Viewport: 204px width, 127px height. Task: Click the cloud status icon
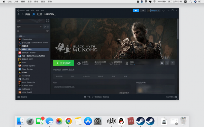[x=79, y=63]
